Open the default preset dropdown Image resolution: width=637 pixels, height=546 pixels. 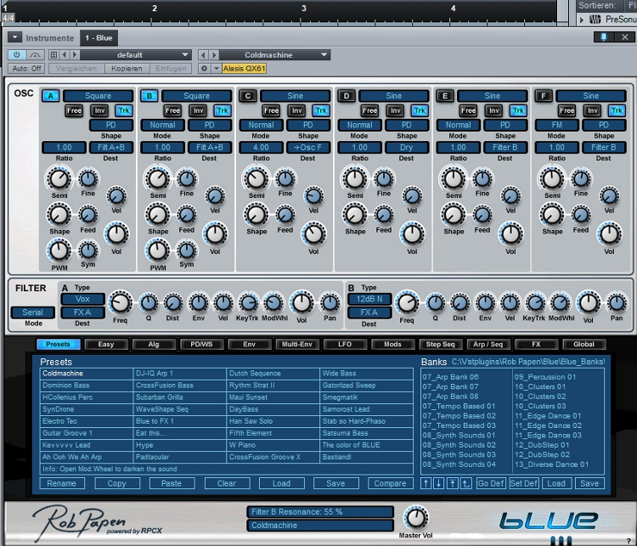[x=135, y=54]
